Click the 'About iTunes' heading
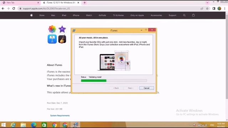Viewport: 228px width, 128px height. [55, 65]
